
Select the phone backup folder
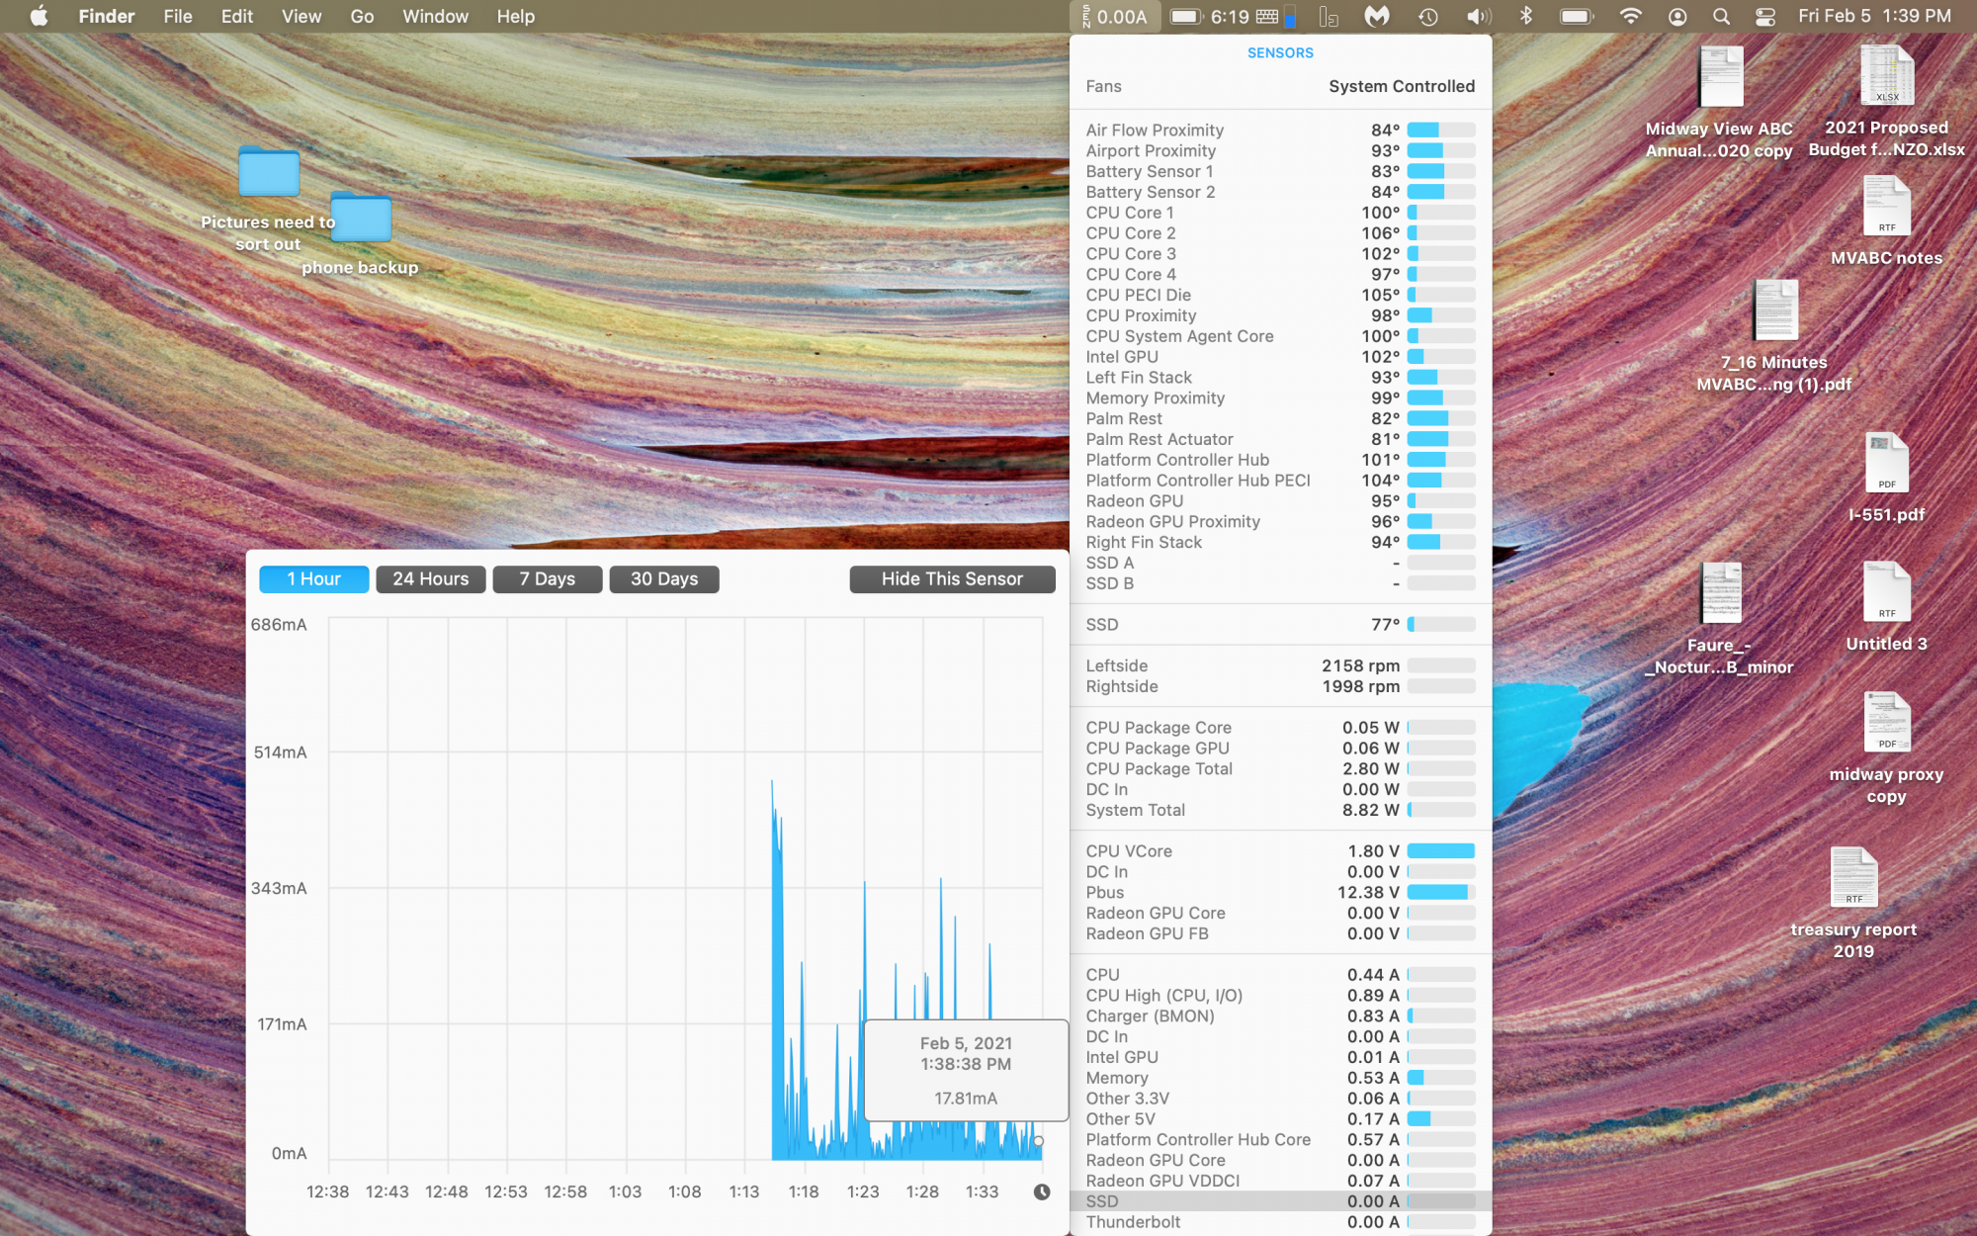click(x=361, y=220)
